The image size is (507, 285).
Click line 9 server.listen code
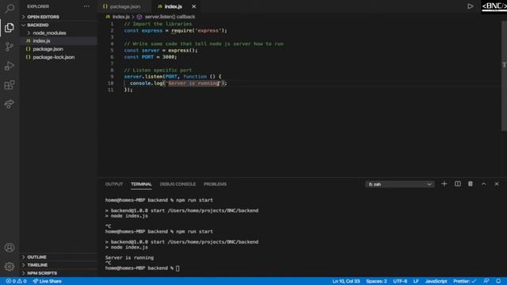173,77
